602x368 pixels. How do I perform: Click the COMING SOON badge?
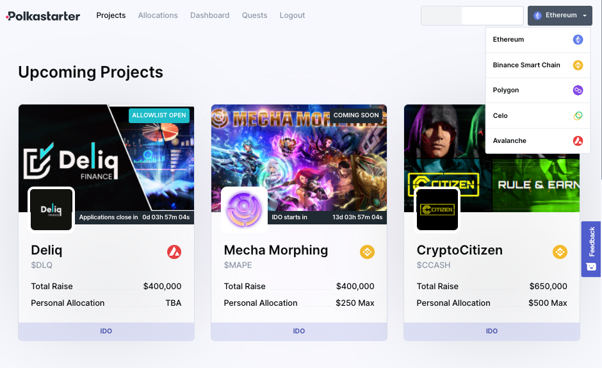point(356,115)
